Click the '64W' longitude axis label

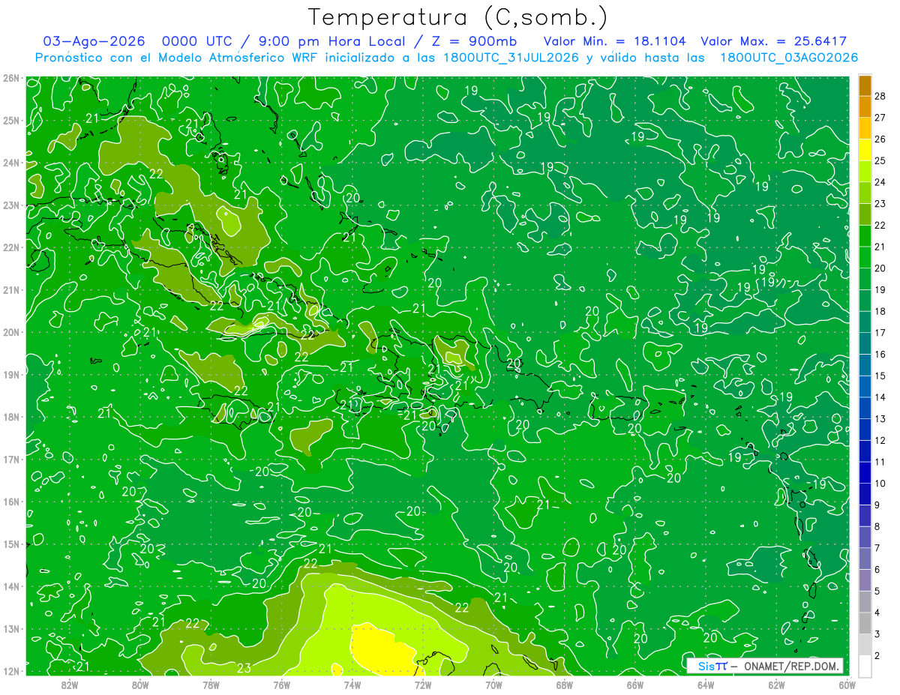click(705, 685)
